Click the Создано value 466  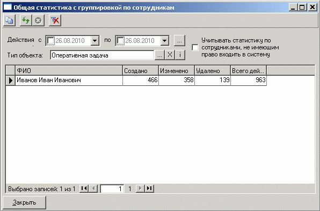click(141, 81)
